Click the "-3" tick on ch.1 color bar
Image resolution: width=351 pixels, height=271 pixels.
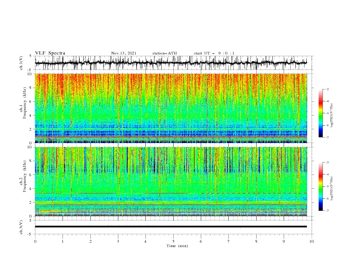point(327,89)
